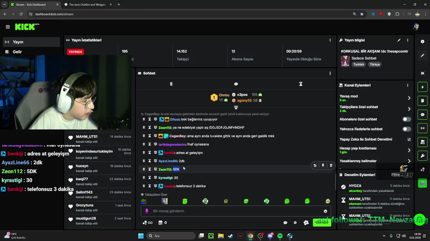Click the chat scrollbar

tap(335, 182)
